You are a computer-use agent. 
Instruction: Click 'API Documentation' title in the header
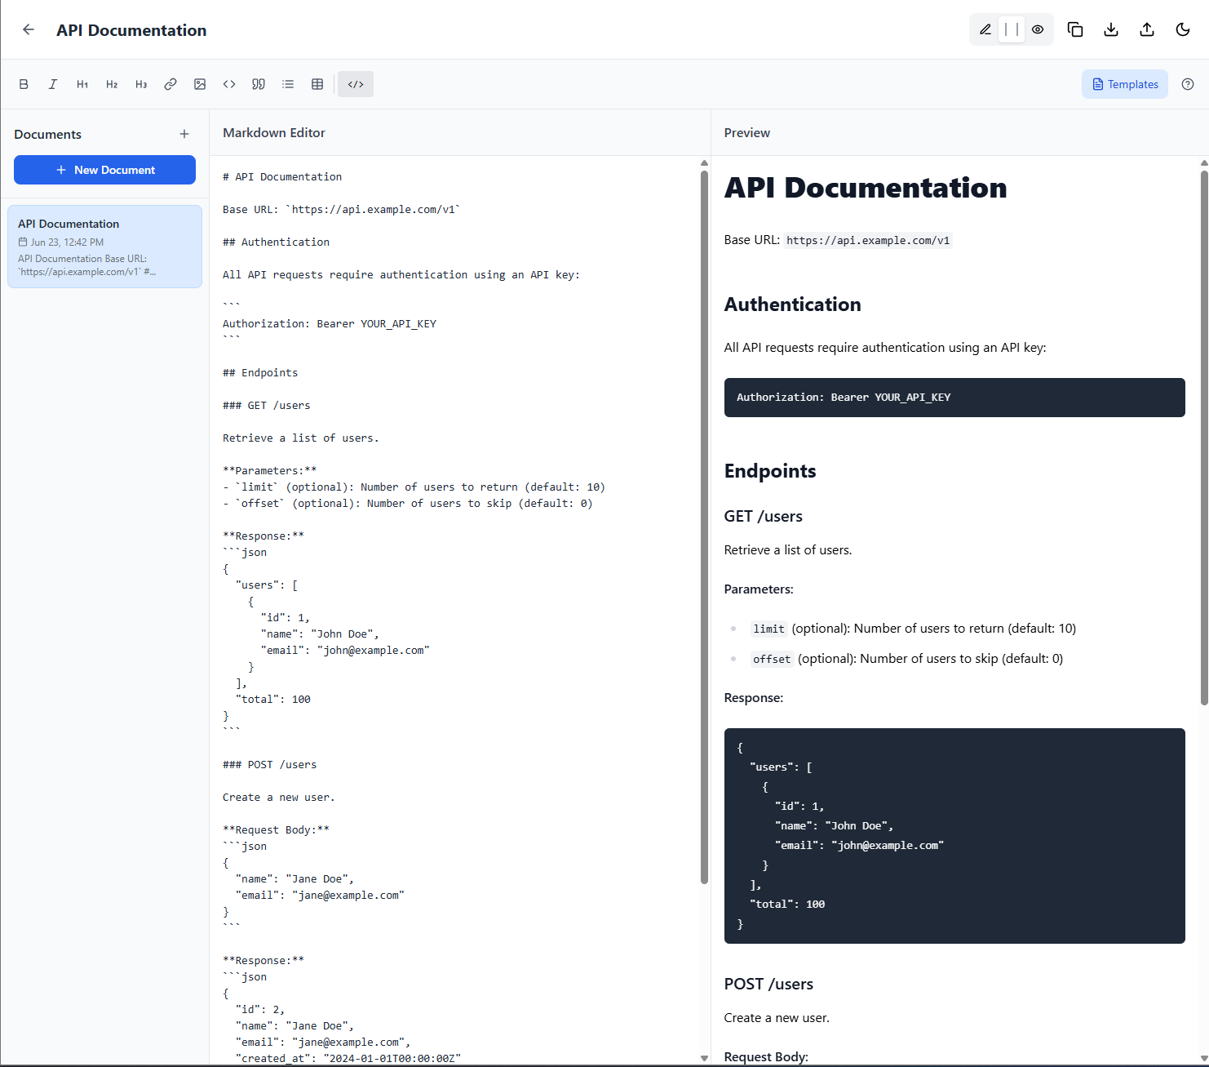(x=131, y=30)
